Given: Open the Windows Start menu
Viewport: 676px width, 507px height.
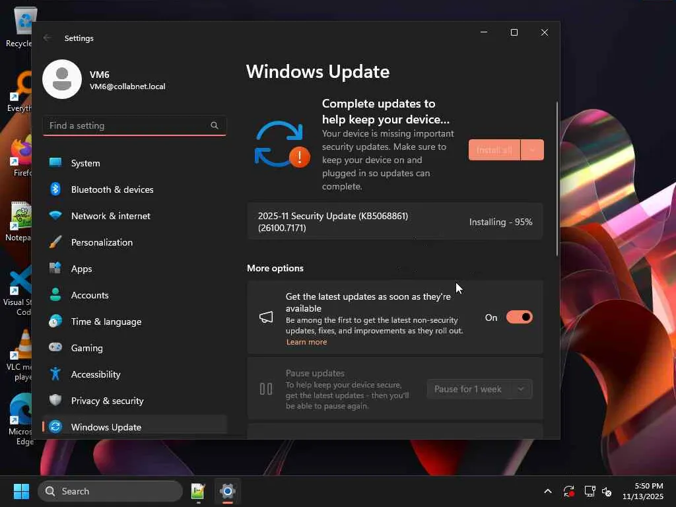Looking at the screenshot, I should (21, 491).
